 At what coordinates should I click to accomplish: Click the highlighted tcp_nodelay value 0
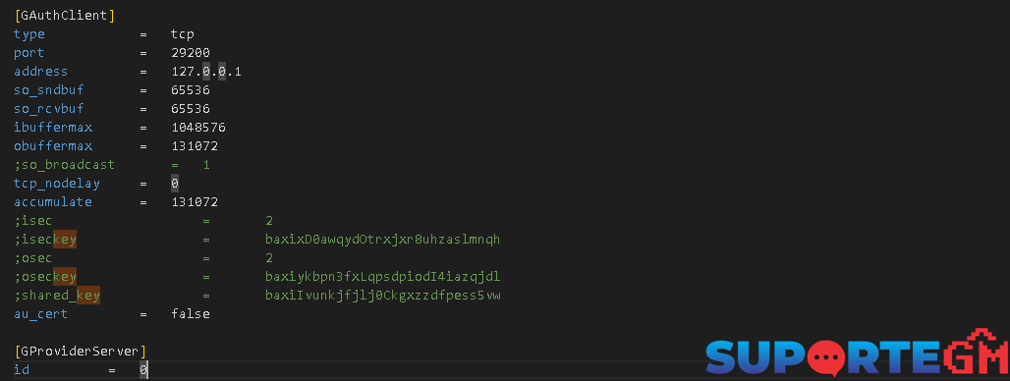pos(175,184)
